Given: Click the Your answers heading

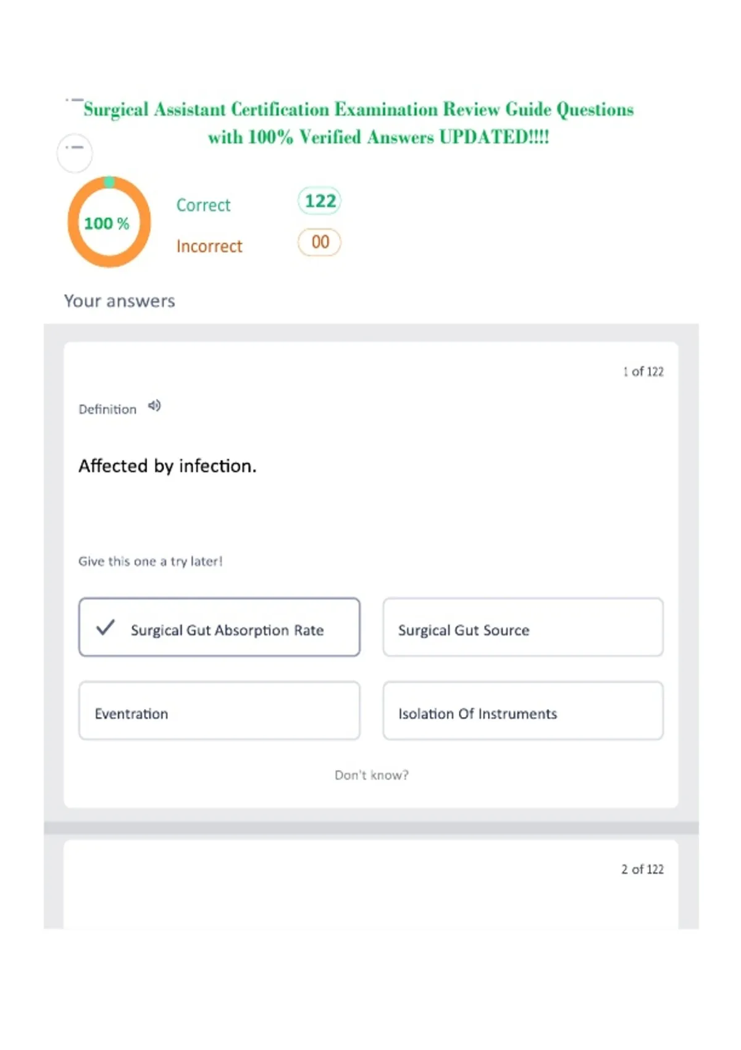Looking at the screenshot, I should click(120, 301).
